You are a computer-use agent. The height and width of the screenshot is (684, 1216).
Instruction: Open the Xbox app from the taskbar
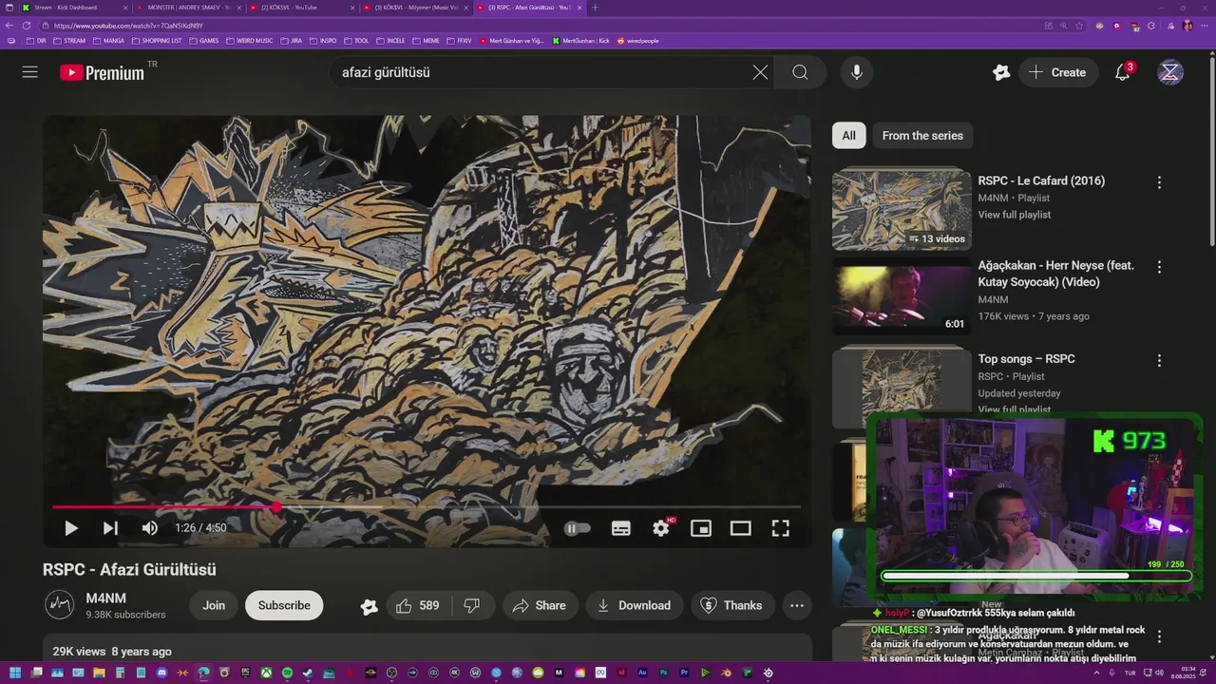(x=266, y=673)
